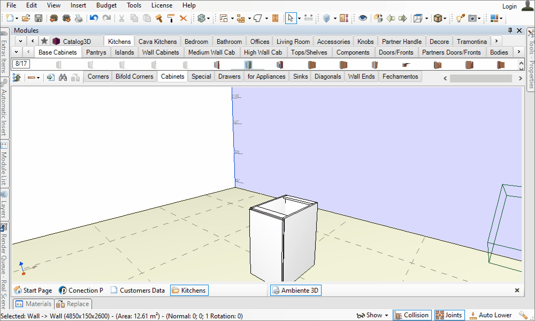The width and height of the screenshot is (535, 321).
Task: Click the Undo arrow icon
Action: point(94,18)
